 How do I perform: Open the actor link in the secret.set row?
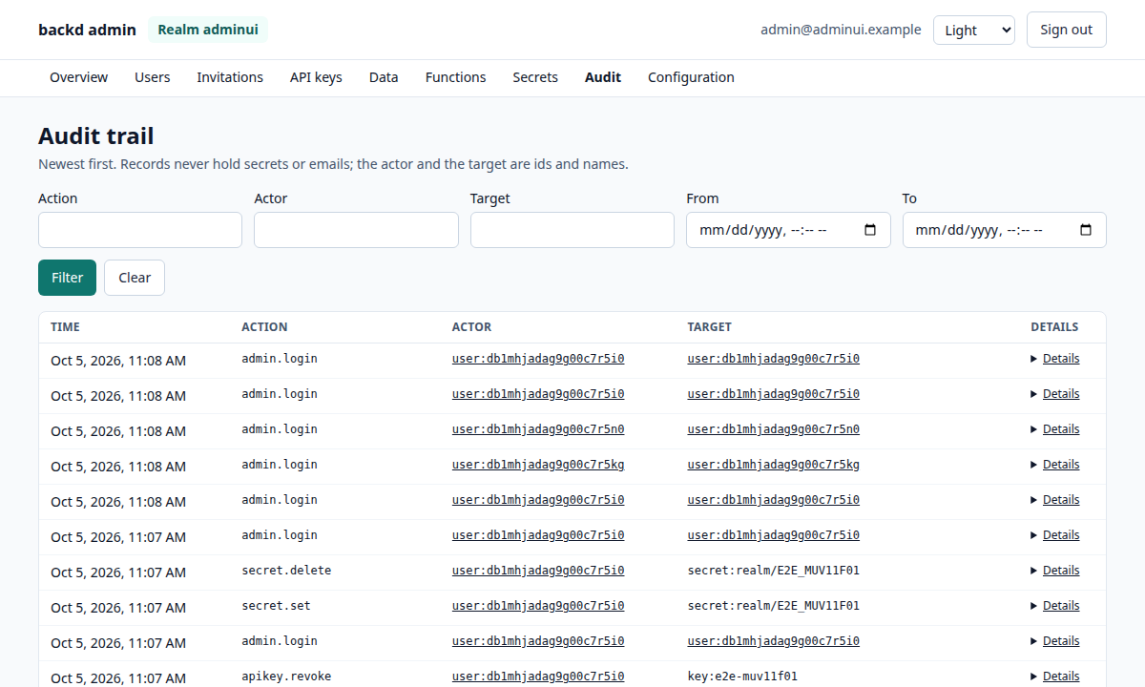(x=538, y=606)
